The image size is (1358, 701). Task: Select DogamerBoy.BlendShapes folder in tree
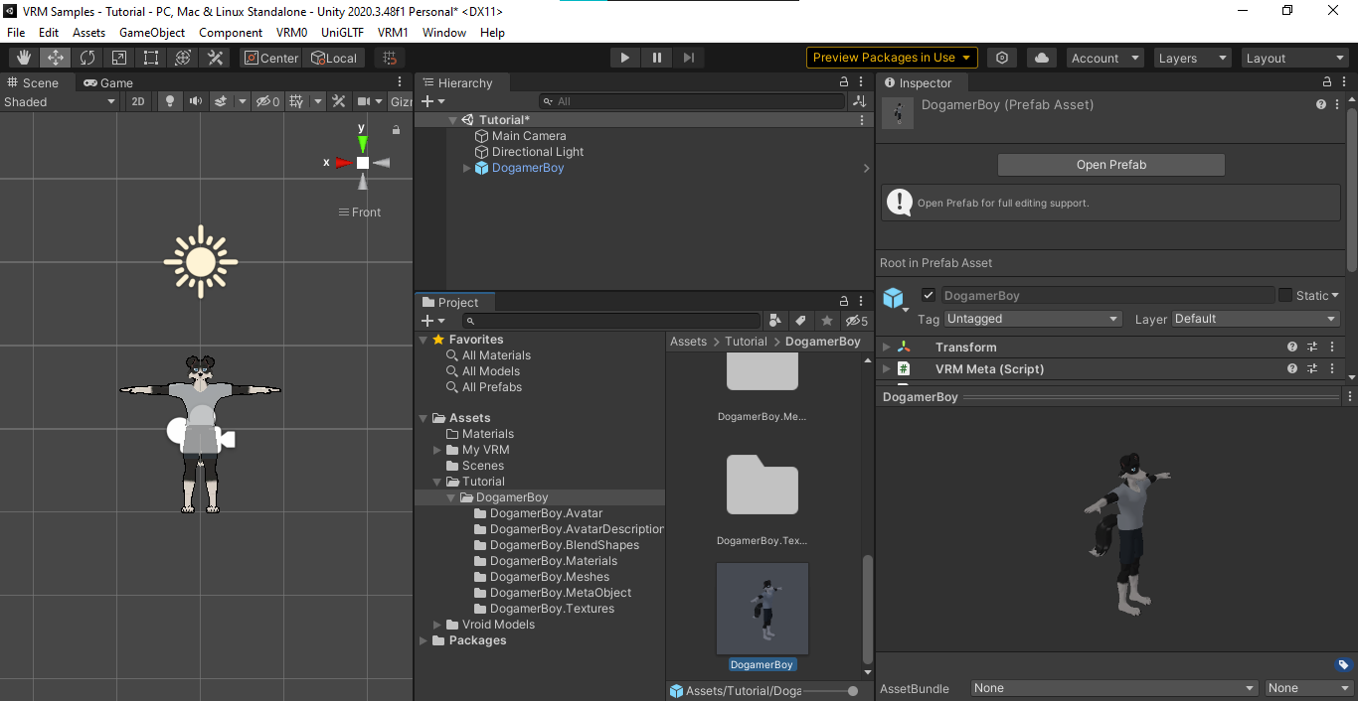coord(564,545)
